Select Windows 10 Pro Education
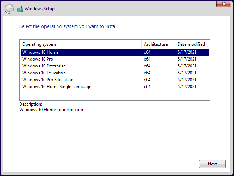234x176 pixels. click(48, 80)
